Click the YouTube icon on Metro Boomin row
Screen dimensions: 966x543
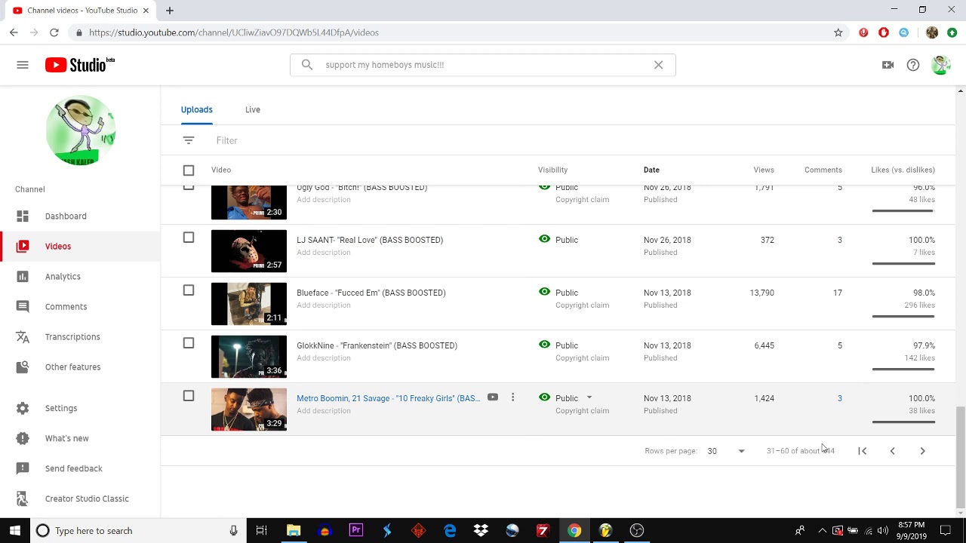tap(493, 397)
